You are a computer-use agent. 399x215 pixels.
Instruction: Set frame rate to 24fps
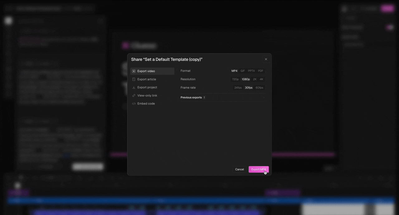238,88
